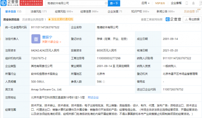This screenshot has width=202, height=118.
Task: Clear the search box with the X icon
Action: coord(106,3)
